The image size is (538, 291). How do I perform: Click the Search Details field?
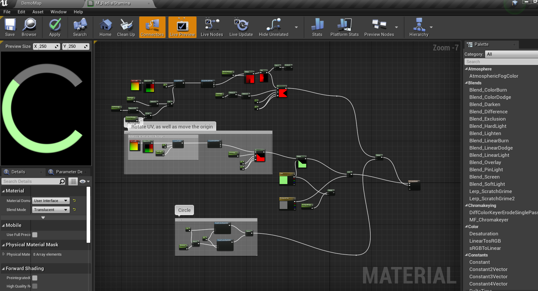(34, 181)
